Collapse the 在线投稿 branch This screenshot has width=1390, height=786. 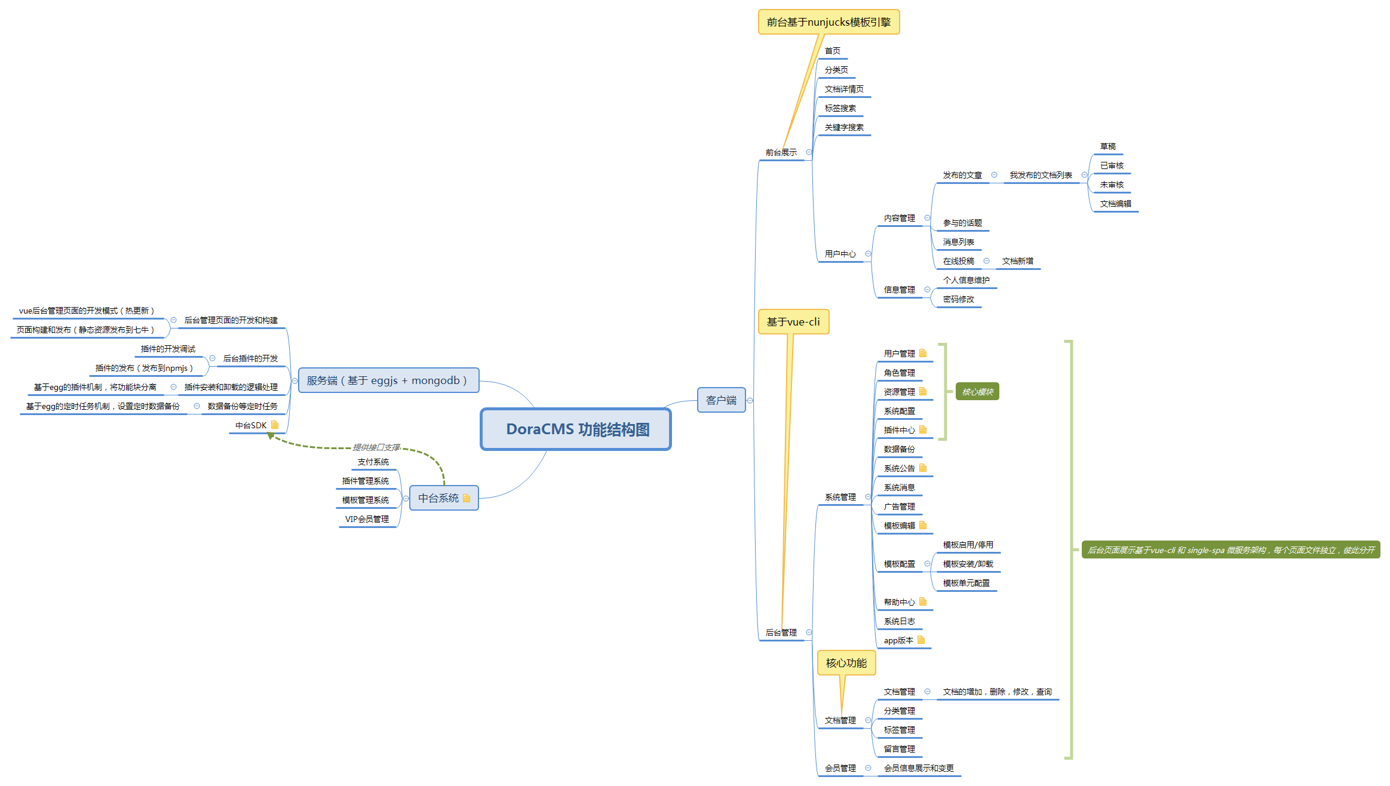click(986, 261)
